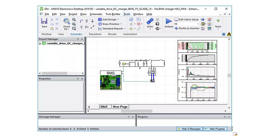Open ANSYS help question mark icon
This screenshot has height=136, width=271.
click(224, 34)
